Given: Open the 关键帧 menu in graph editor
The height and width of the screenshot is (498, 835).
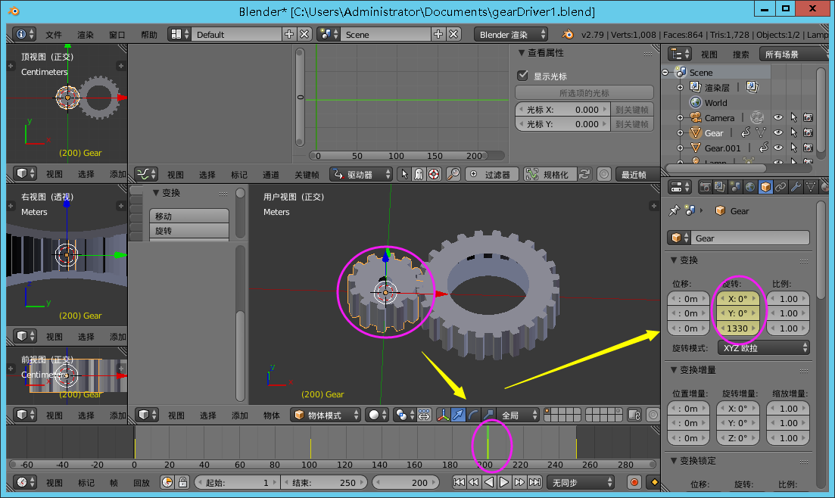Looking at the screenshot, I should pos(307,175).
